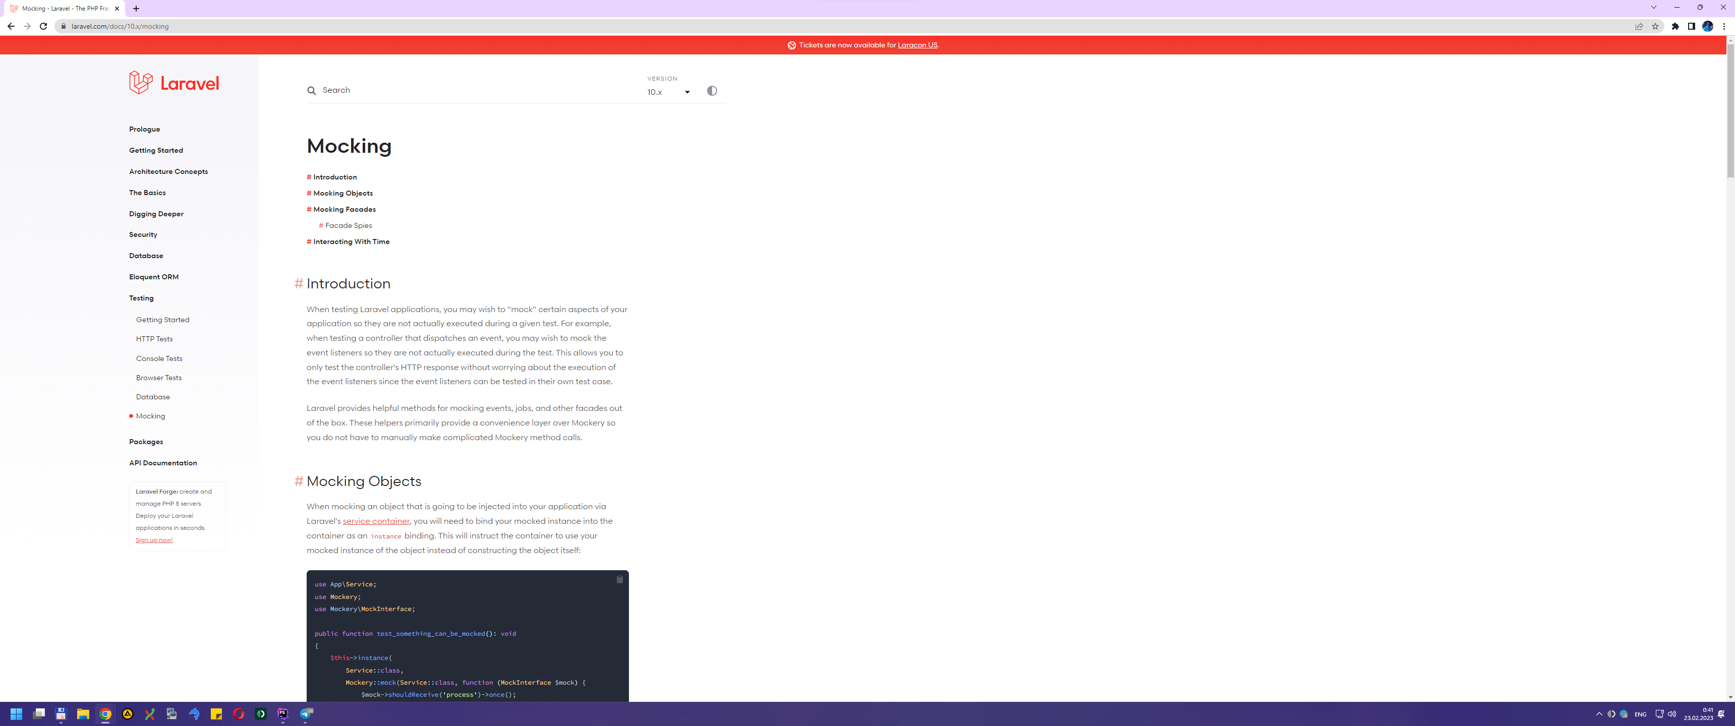This screenshot has width=1735, height=726.
Task: Collapse the Testing sidebar section
Action: (x=141, y=298)
